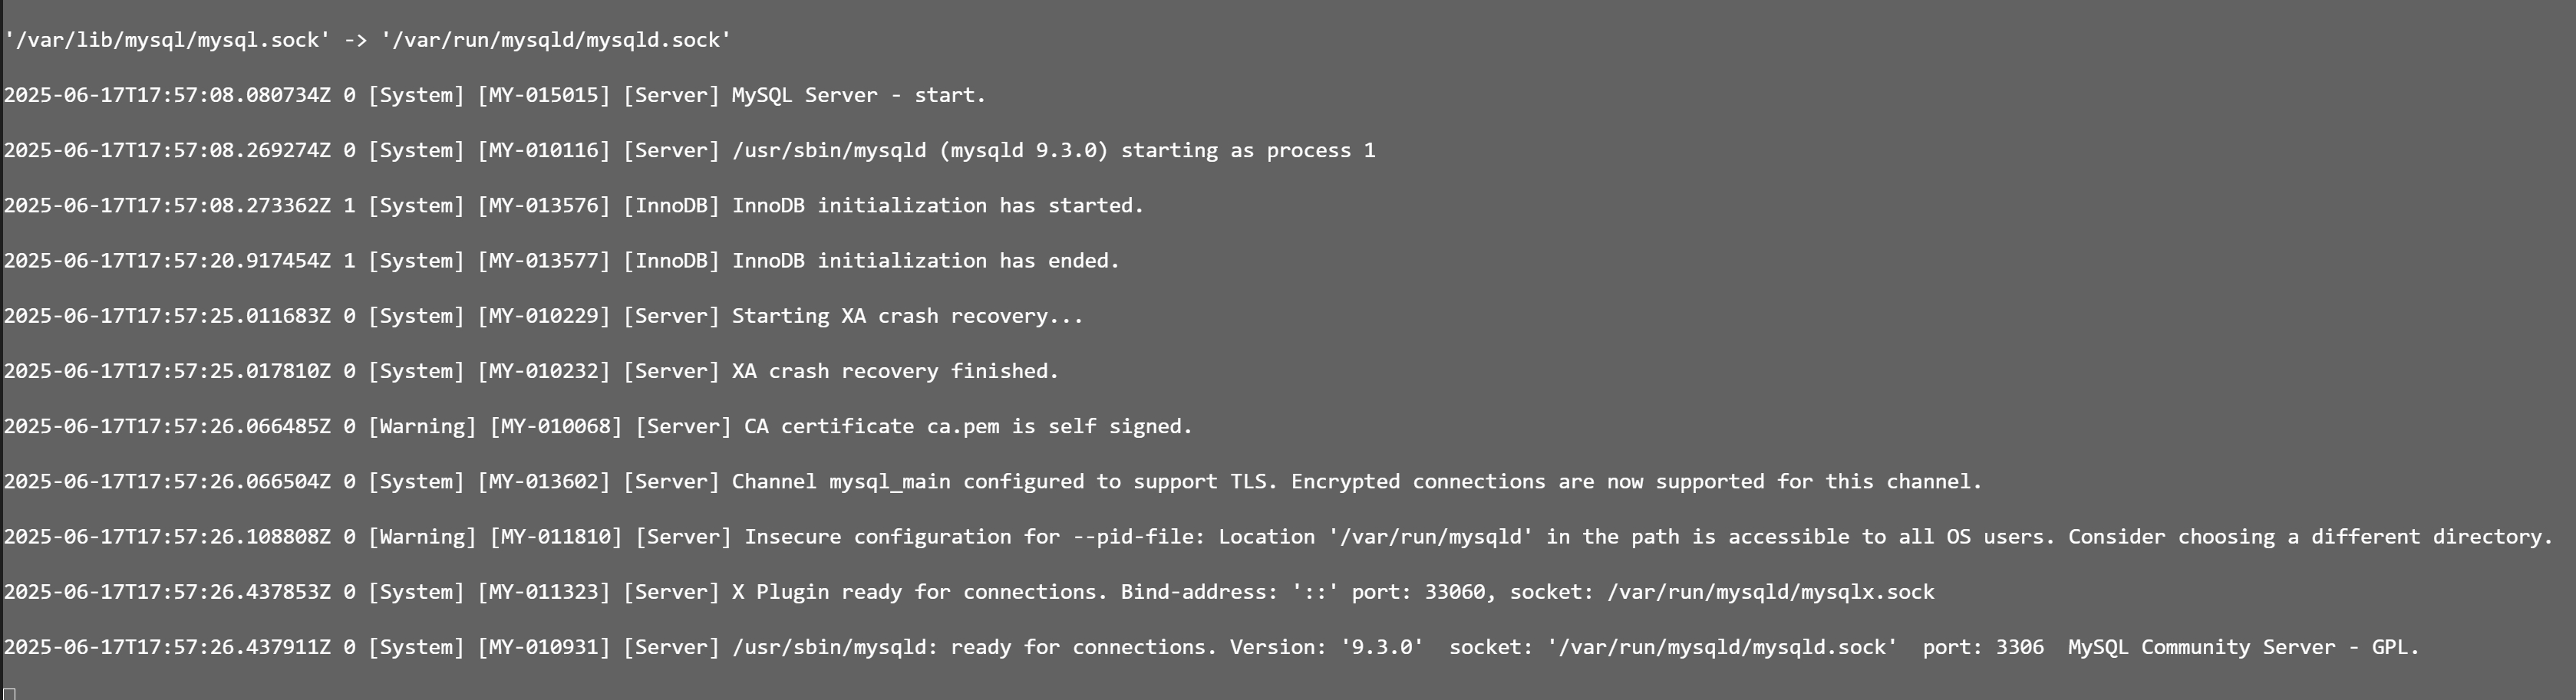
Task: Click 'InnoDB initialization has started.' text
Action: coord(938,205)
